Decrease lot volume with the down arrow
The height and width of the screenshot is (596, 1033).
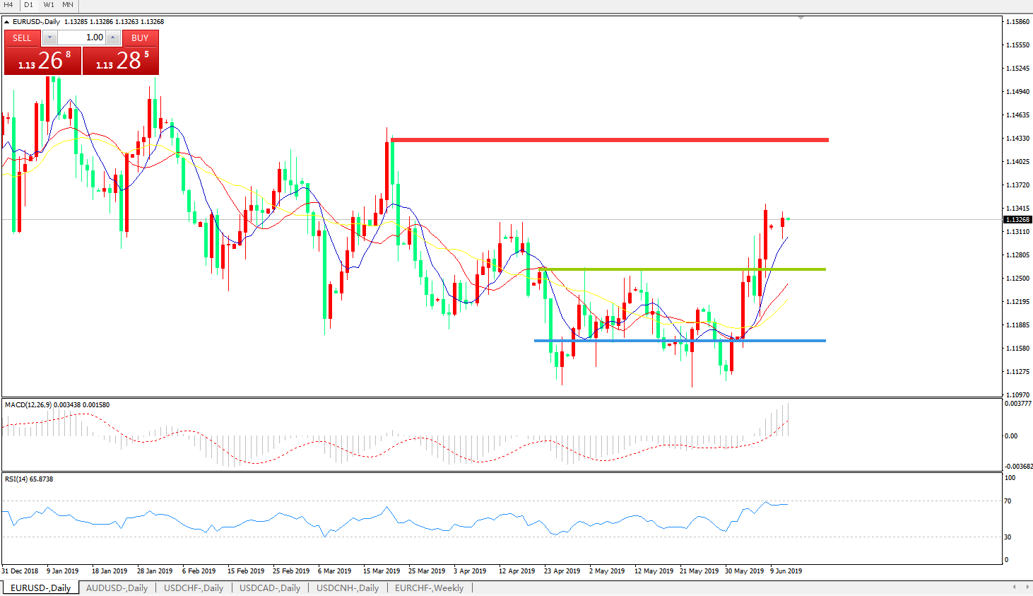click(49, 37)
